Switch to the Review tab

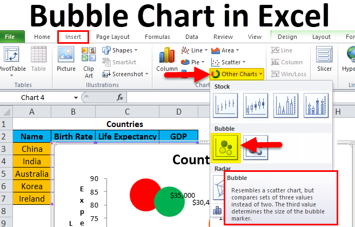coord(223,37)
